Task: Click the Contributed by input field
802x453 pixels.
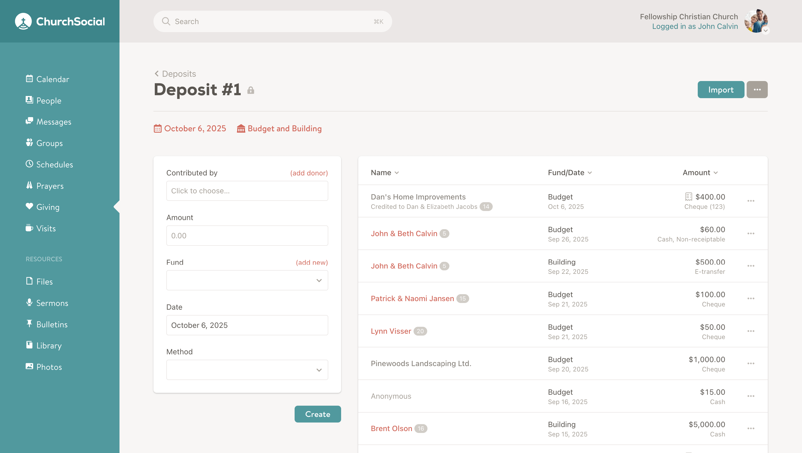Action: (x=247, y=191)
